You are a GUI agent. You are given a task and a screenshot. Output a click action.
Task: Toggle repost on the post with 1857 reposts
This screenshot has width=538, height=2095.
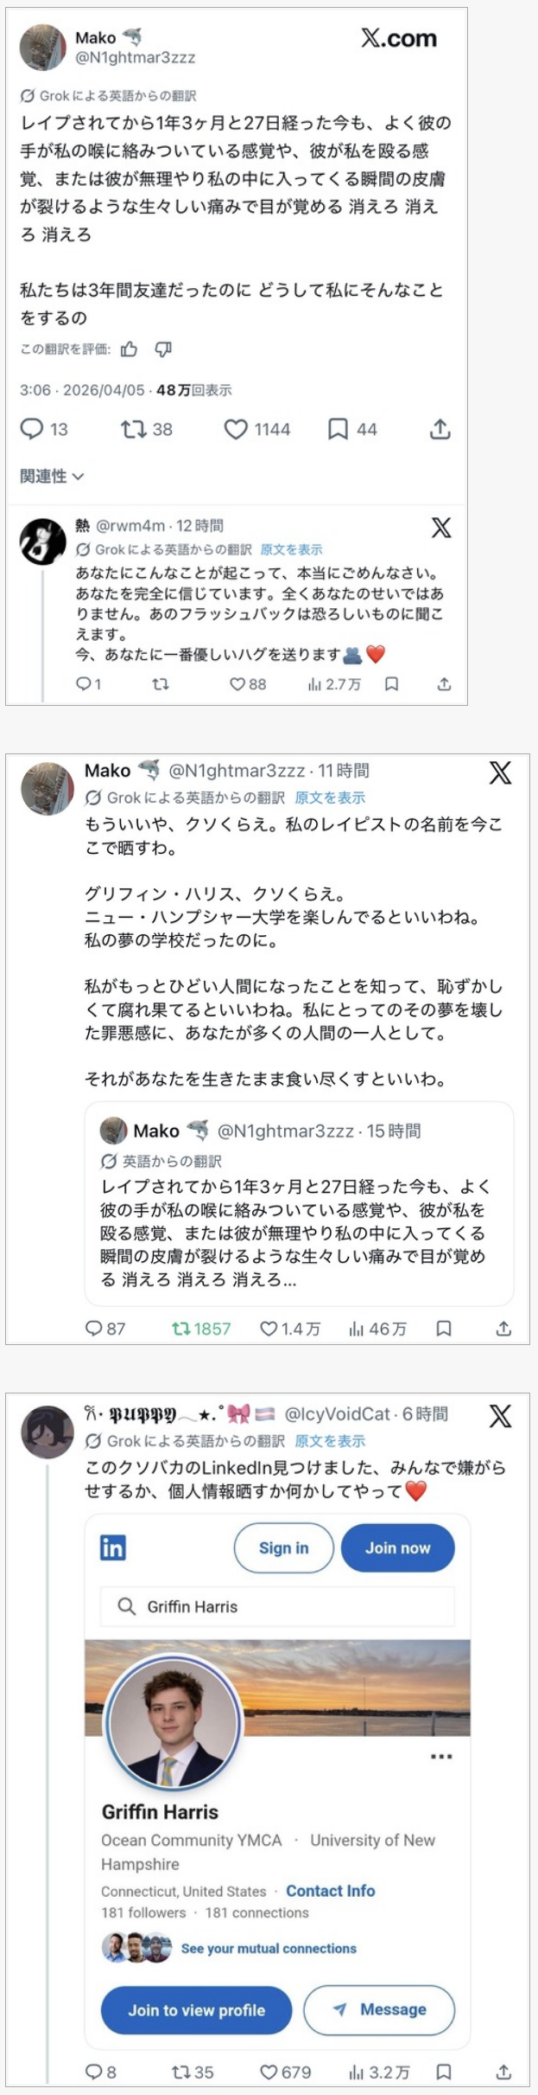181,1329
